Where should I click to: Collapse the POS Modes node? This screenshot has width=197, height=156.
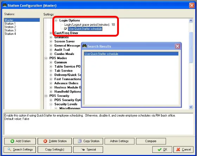click(46, 58)
